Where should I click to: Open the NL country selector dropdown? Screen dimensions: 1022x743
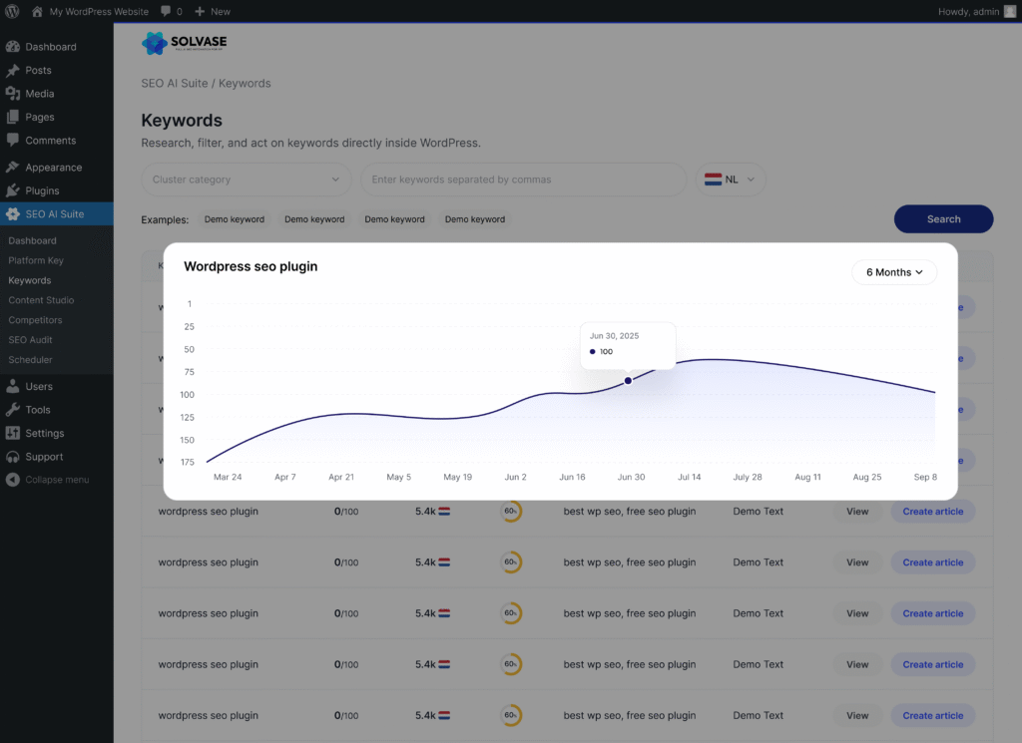731,180
